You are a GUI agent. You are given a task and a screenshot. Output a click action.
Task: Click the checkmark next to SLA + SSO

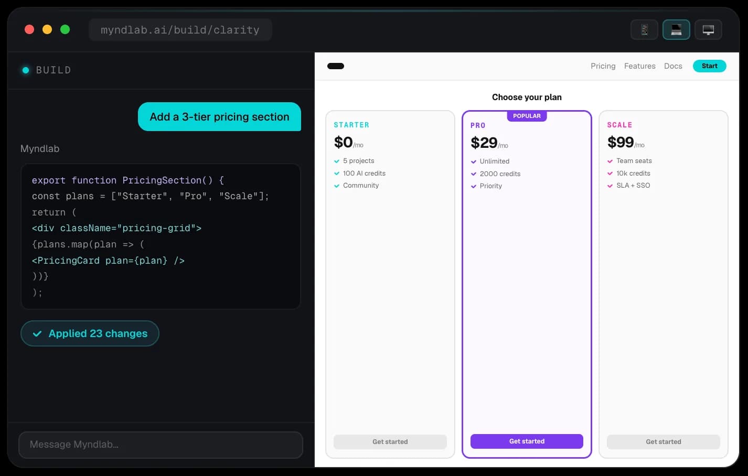610,186
